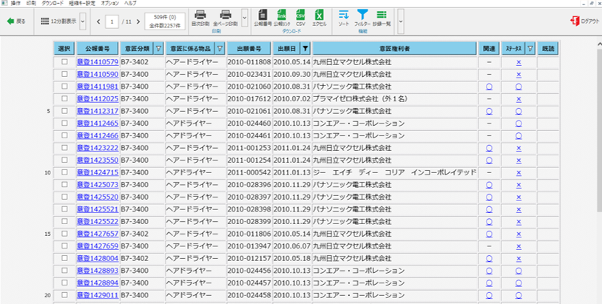Viewport: 602px width, 304px height.
Task: Open the ダウンロード menu
Action: click(53, 3)
